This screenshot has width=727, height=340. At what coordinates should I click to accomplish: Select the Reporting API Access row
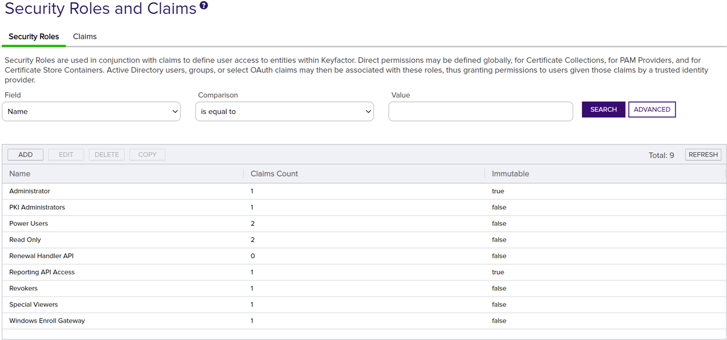42,272
